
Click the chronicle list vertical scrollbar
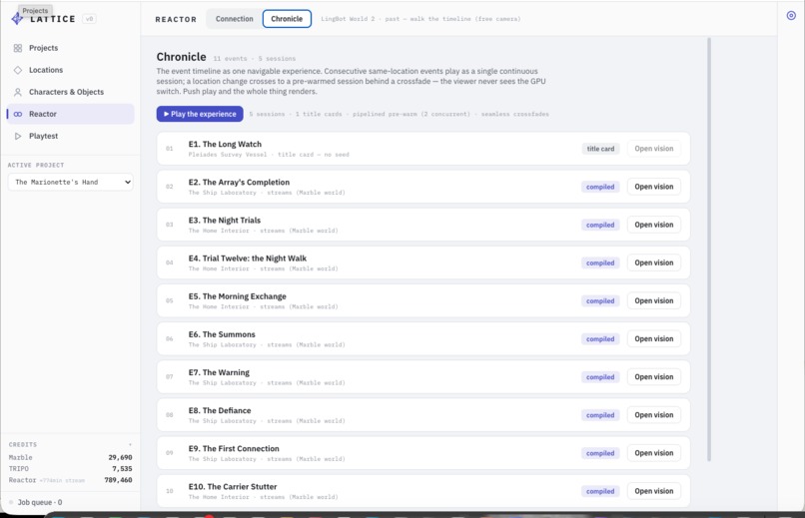point(709,250)
